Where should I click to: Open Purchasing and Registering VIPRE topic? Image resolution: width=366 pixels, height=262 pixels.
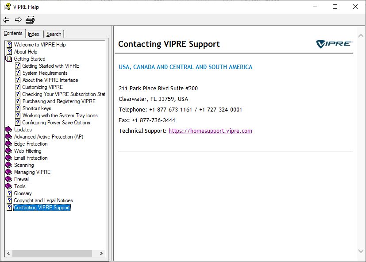point(59,101)
